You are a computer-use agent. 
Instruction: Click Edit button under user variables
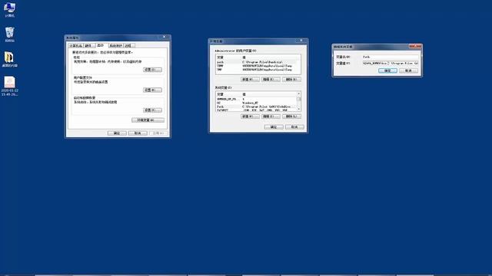[x=271, y=80]
